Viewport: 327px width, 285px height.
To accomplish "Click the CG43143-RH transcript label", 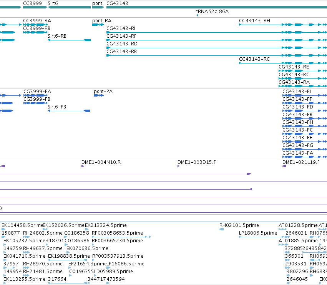I will pyautogui.click(x=254, y=21).
